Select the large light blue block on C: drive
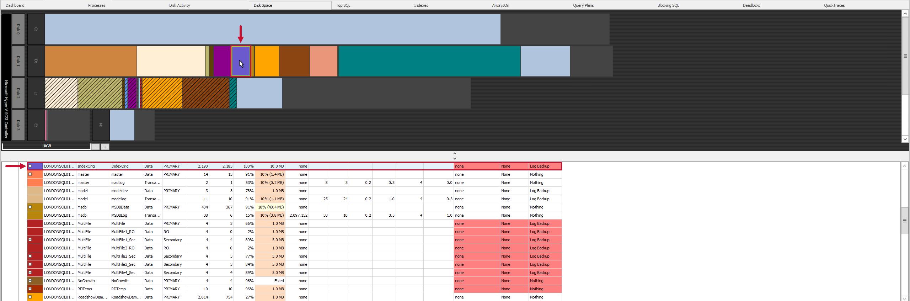Viewport: 910px width, 301px height. coord(273,29)
